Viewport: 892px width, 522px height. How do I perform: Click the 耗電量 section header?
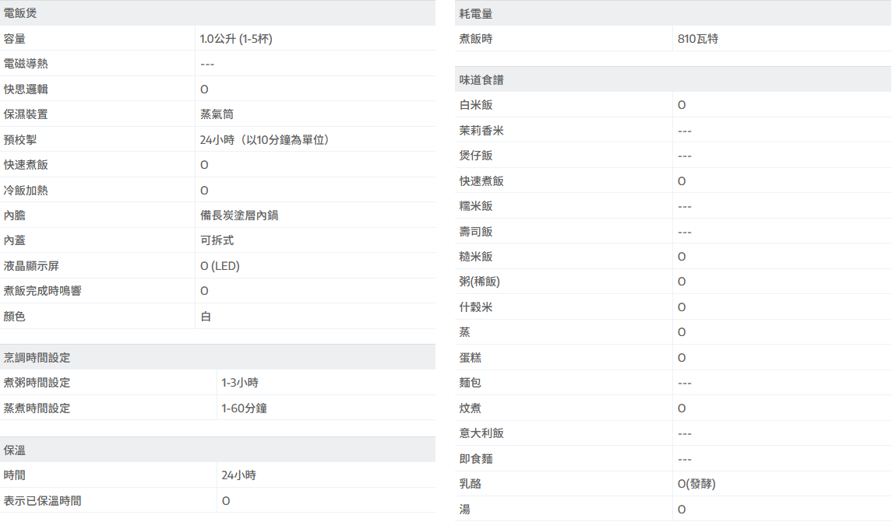coord(476,14)
